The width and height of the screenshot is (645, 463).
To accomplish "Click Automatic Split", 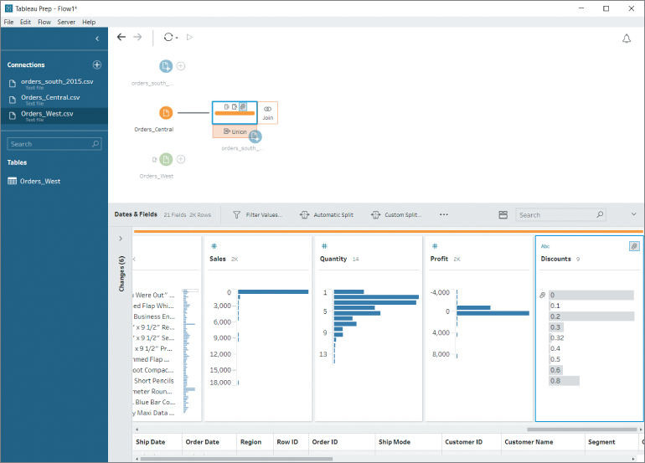I will pos(327,214).
